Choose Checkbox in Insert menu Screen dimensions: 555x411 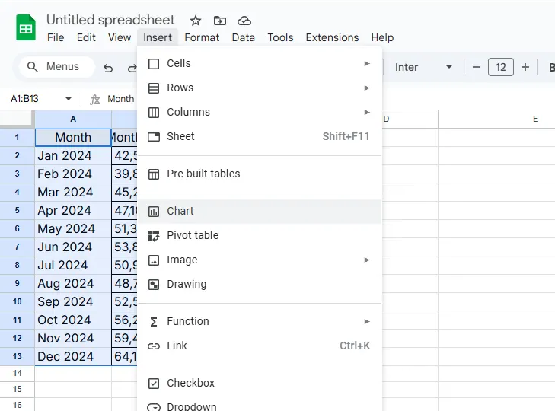[x=190, y=383]
